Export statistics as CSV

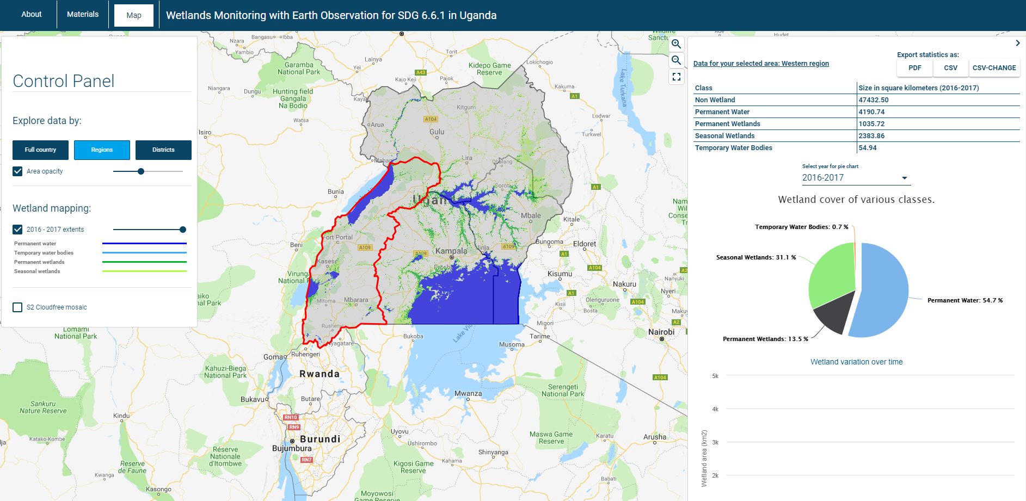[x=951, y=68]
